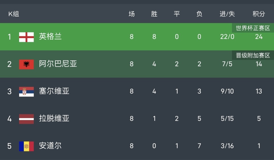Open team 英格兰 from the standings

click(50, 37)
